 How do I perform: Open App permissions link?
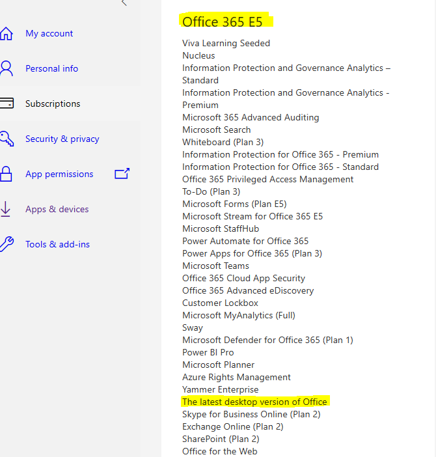point(59,174)
